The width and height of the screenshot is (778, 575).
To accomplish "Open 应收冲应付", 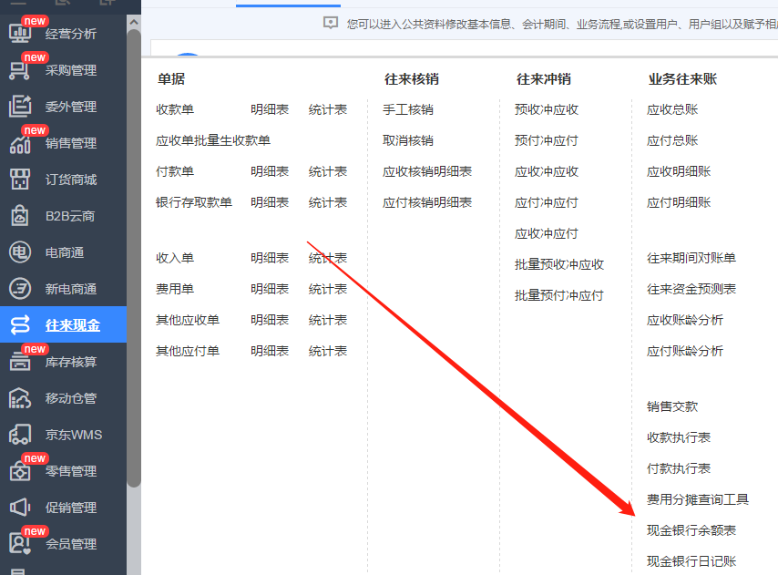I will click(547, 233).
